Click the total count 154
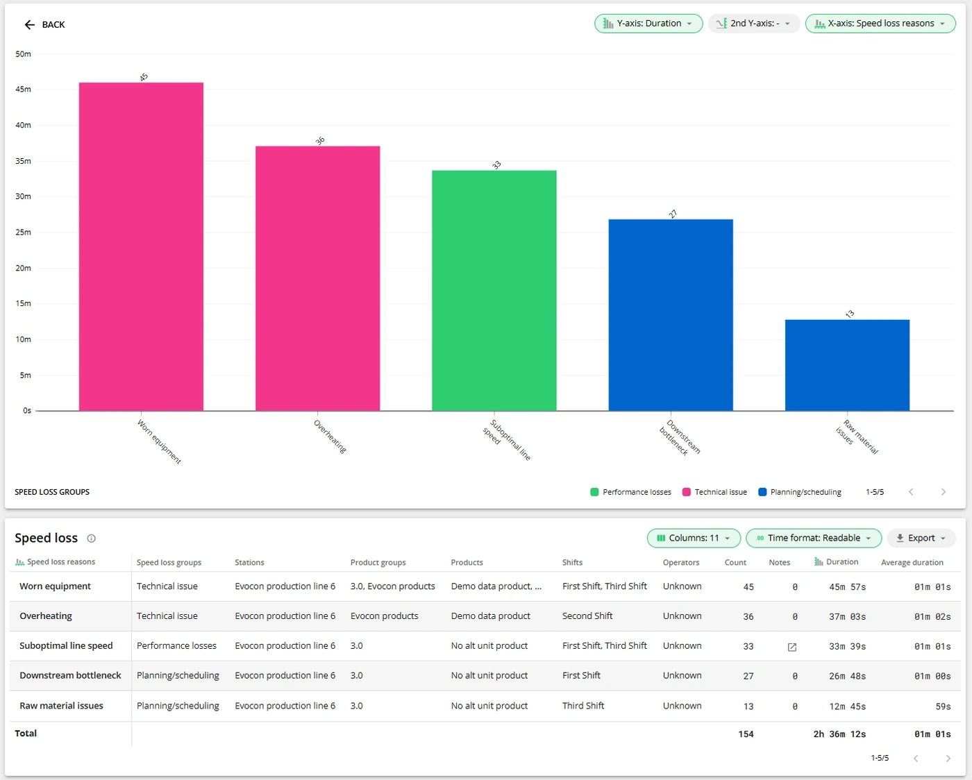The image size is (972, 780). (x=746, y=734)
